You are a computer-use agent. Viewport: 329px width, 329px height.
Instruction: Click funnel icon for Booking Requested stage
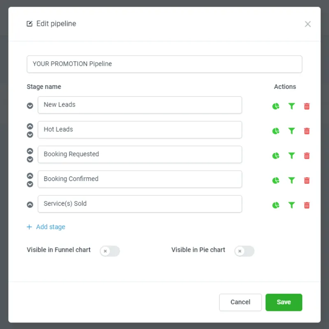click(x=292, y=156)
